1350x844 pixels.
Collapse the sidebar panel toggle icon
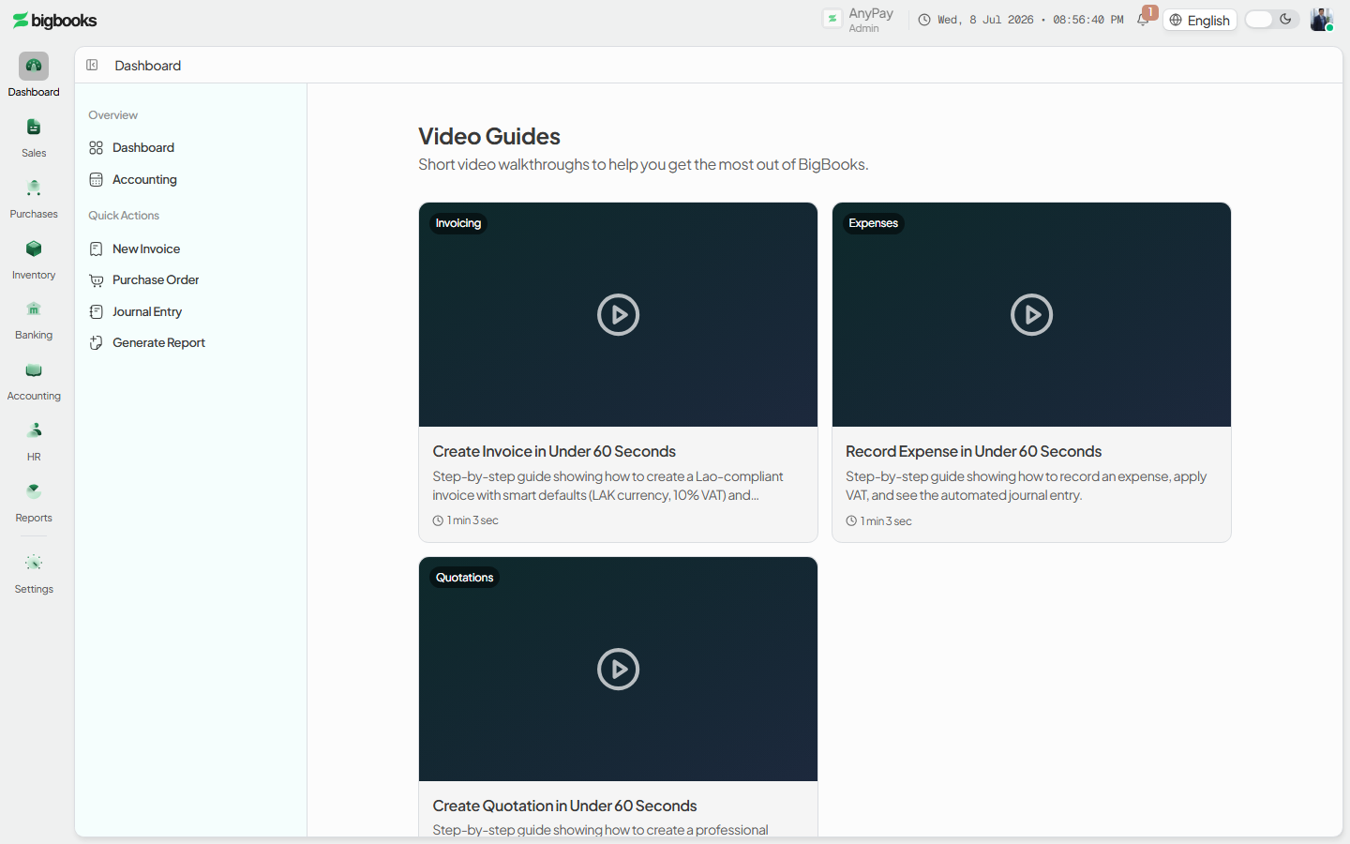(x=92, y=65)
